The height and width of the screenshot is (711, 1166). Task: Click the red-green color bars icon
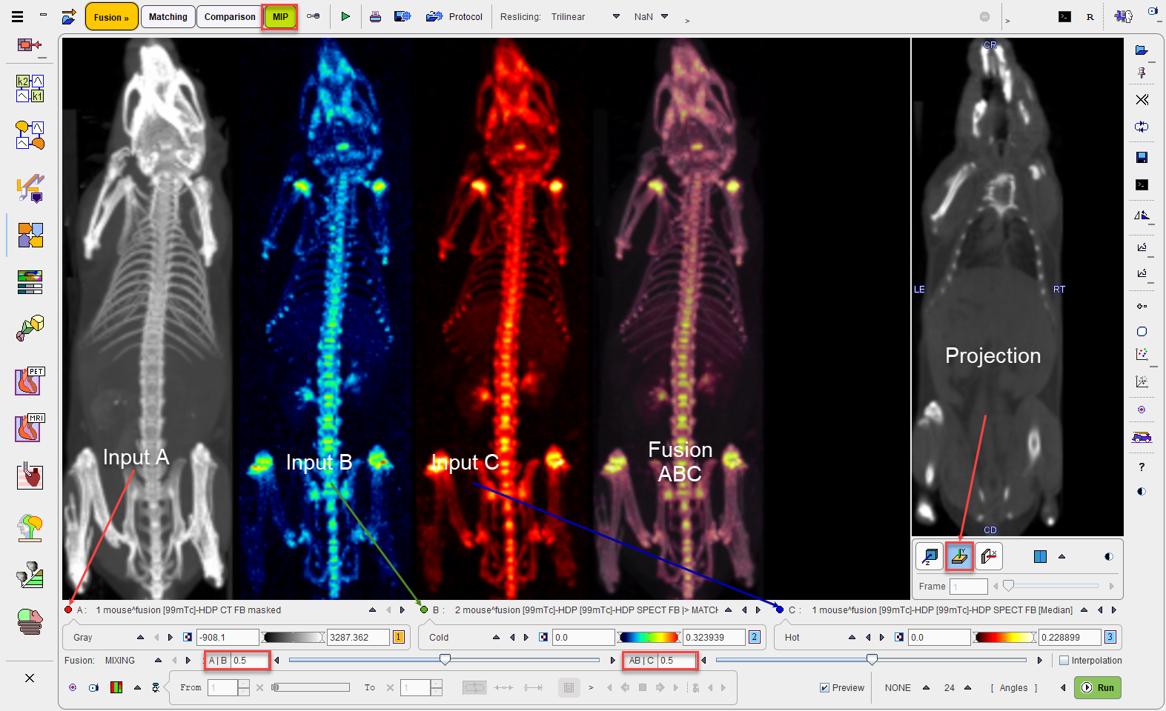(116, 687)
